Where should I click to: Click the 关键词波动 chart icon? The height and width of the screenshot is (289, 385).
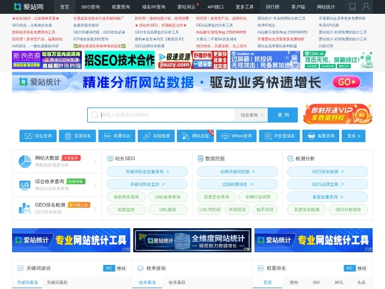pos(20,268)
